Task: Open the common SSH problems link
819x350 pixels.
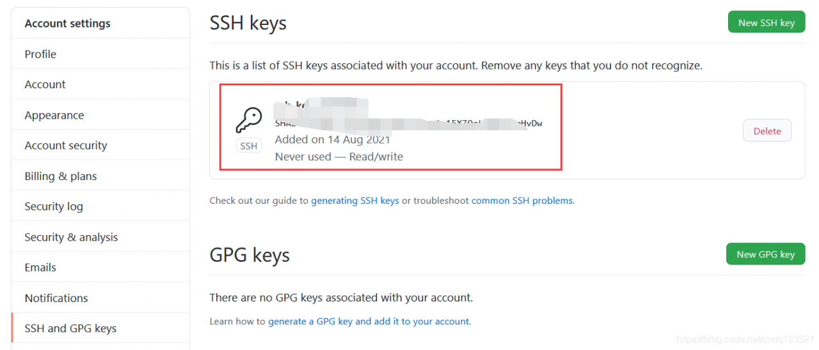Action: point(522,201)
